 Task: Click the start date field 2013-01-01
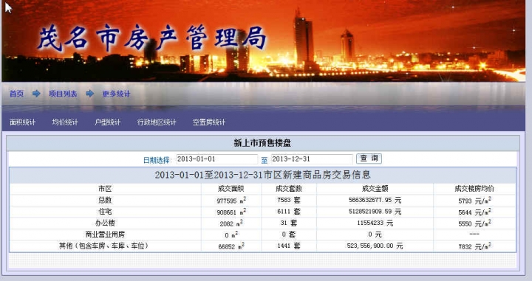point(216,159)
